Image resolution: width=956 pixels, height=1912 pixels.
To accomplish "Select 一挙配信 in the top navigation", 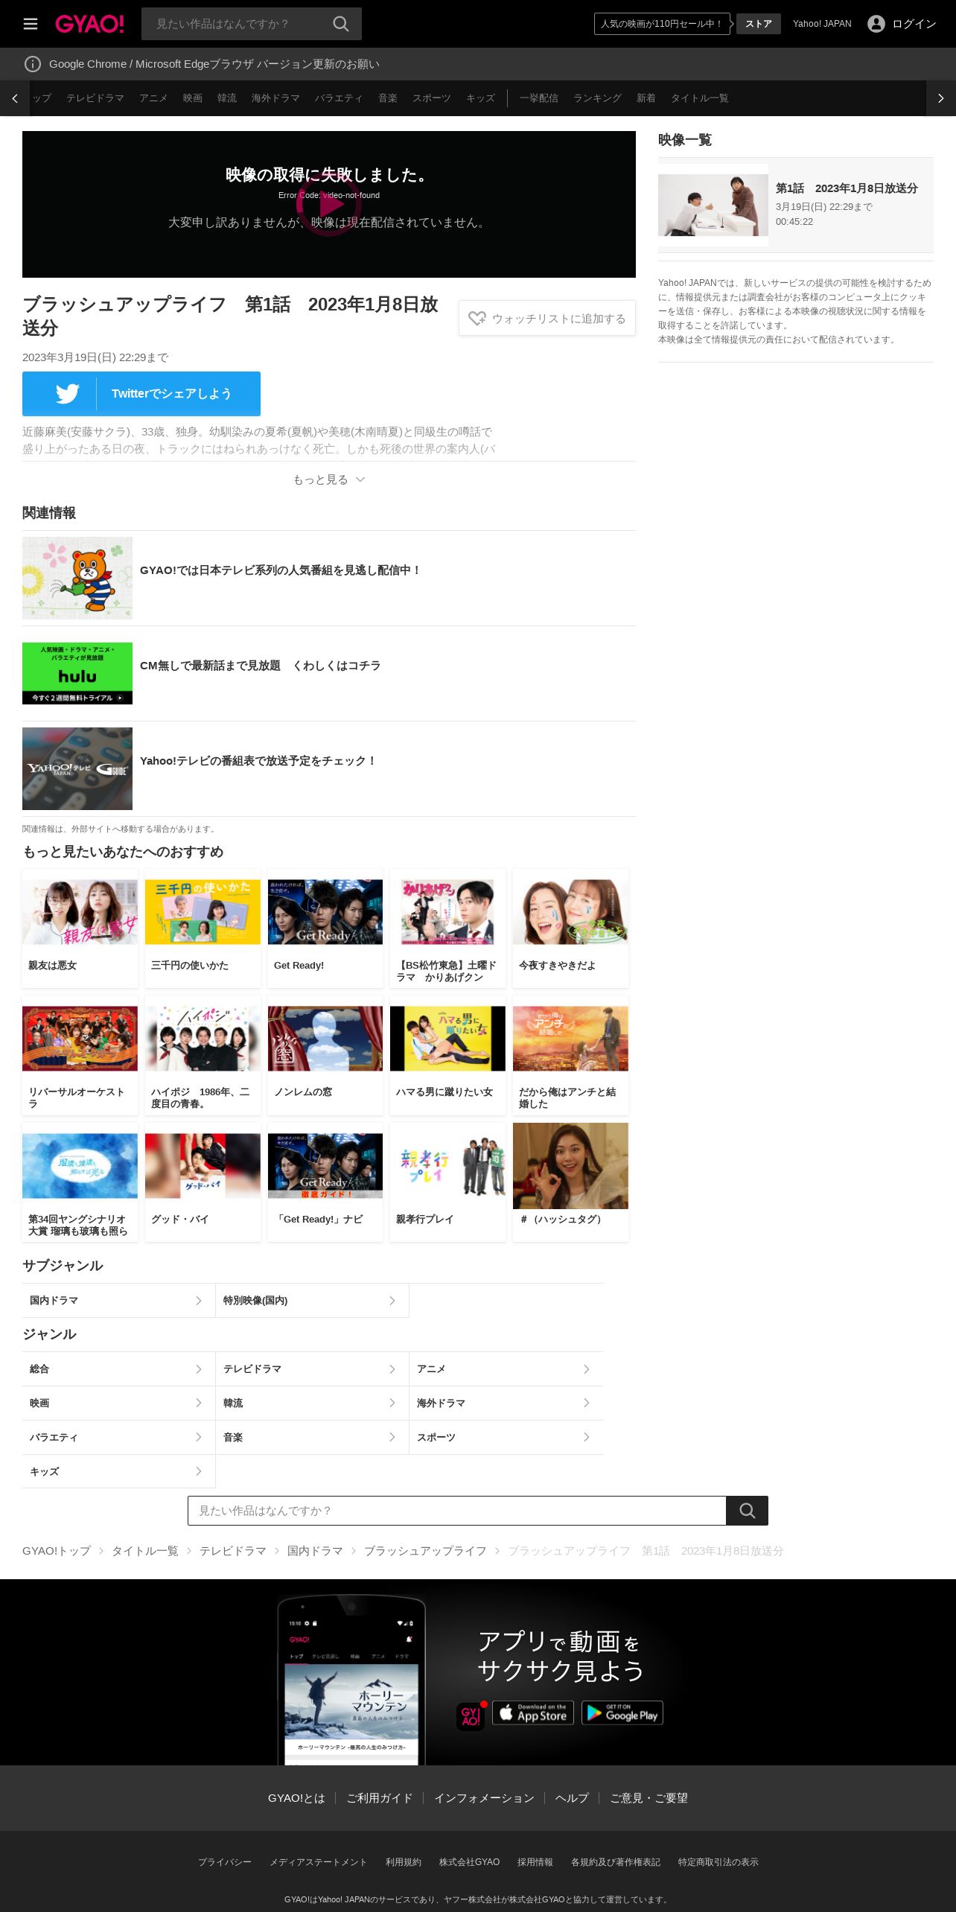I will [x=539, y=98].
